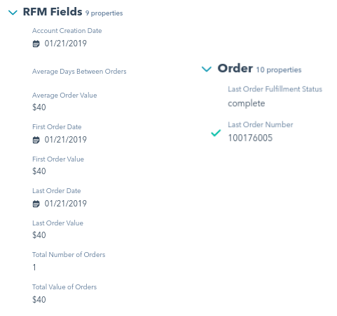
Task: Edit the First Order Value amount
Action: point(39,171)
